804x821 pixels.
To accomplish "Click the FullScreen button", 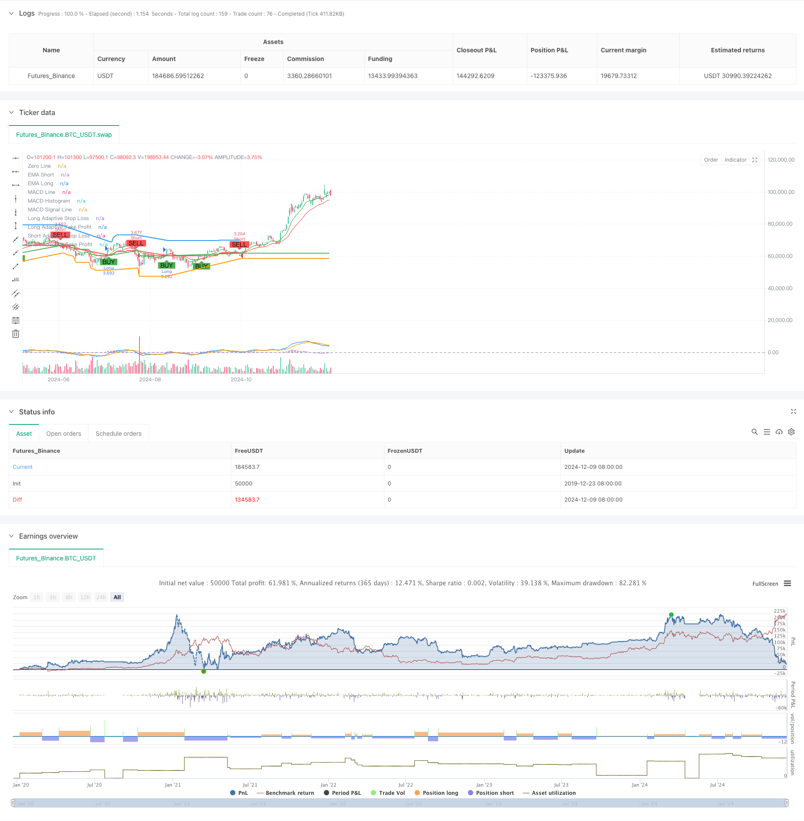I will 765,584.
